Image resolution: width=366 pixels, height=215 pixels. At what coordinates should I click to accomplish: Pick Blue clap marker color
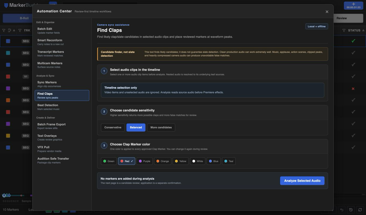tap(214, 161)
